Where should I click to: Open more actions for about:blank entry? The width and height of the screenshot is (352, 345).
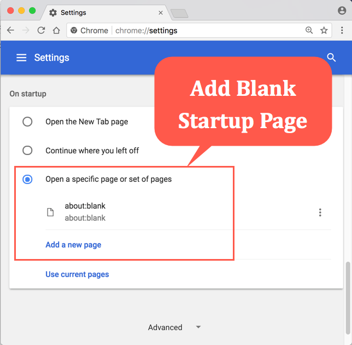320,212
